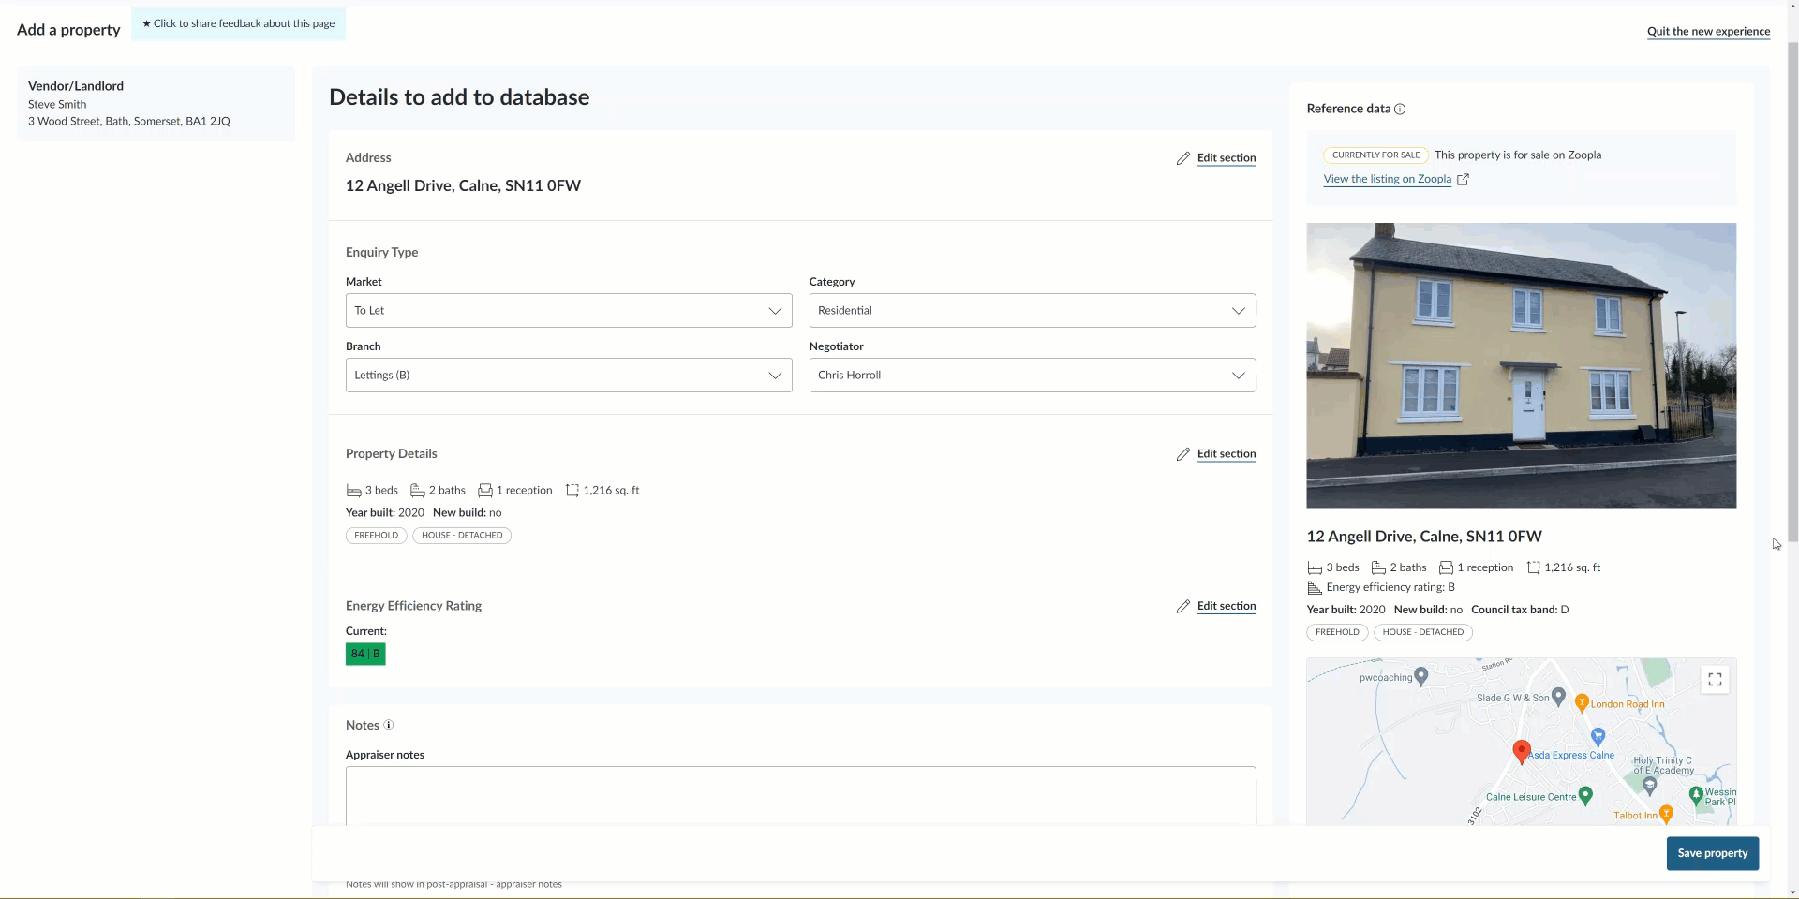This screenshot has width=1799, height=899.
Task: Click into the Appraiser notes text box
Action: [800, 796]
